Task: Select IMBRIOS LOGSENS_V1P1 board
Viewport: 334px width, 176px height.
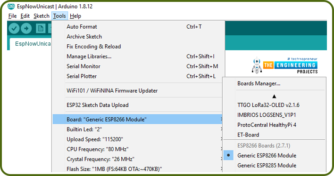Action: click(x=275, y=115)
